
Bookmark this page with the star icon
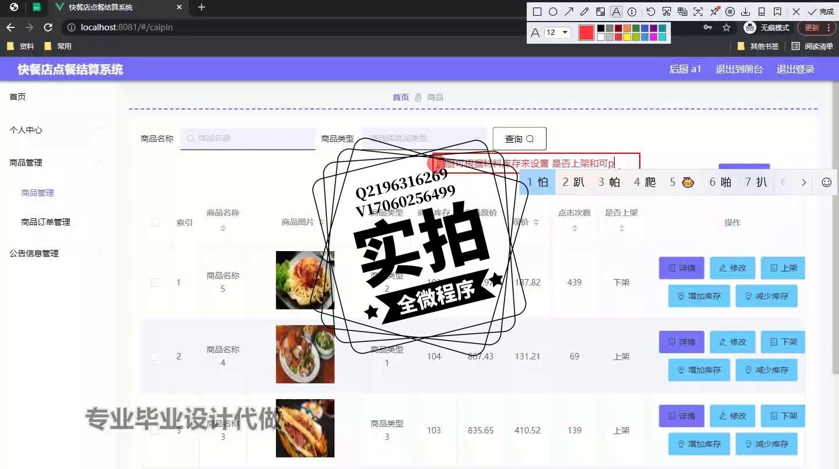726,27
